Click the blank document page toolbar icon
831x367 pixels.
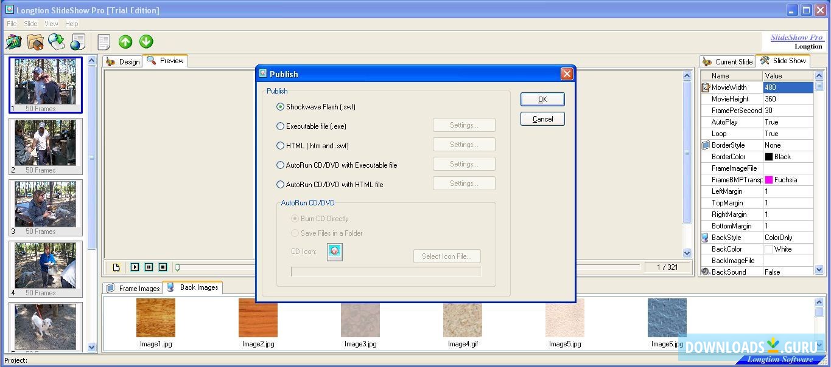coord(104,42)
